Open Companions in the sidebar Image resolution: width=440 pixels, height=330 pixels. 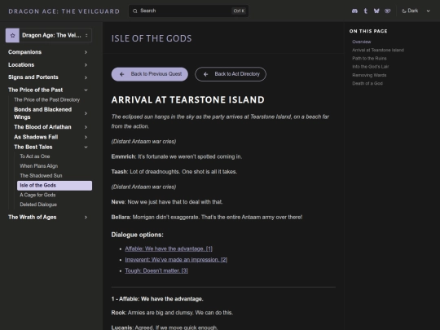click(25, 52)
